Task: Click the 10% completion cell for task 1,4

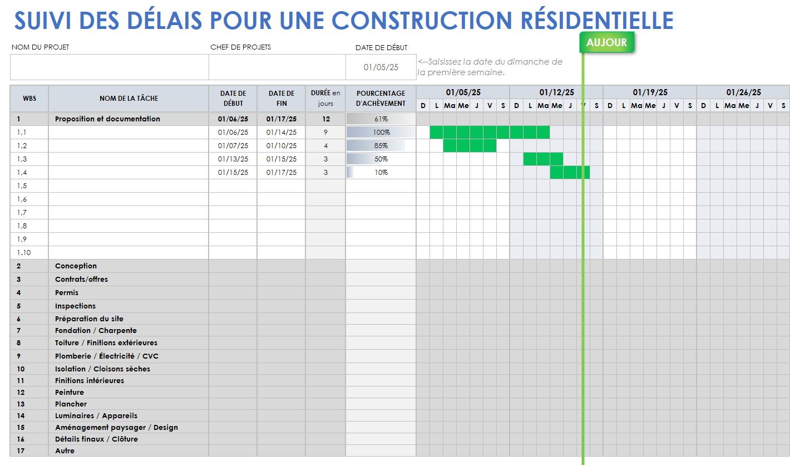Action: point(381,173)
